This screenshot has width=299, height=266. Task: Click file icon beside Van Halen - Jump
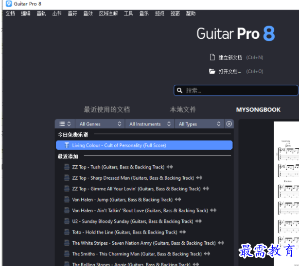[67, 200]
